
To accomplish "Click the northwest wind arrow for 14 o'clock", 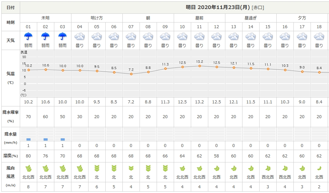I will (251, 168).
